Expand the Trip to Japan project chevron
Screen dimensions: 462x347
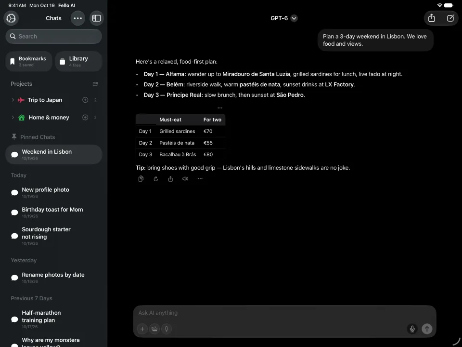13,100
